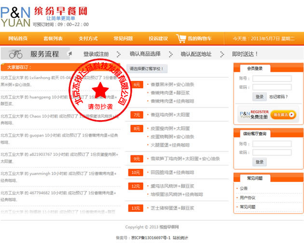304x245 pixels.
Task: Click the 登录 button under 会员登录
Action: click(x=260, y=96)
